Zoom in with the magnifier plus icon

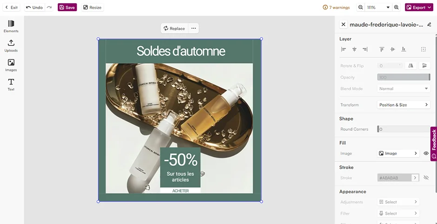point(396,7)
